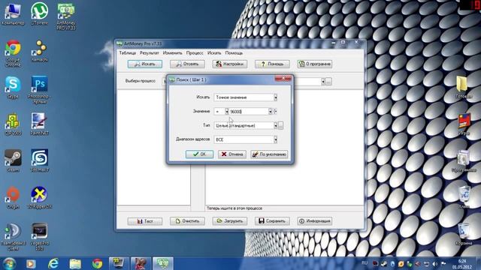Click Очистить clear button
481x270 pixels.
coord(187,221)
